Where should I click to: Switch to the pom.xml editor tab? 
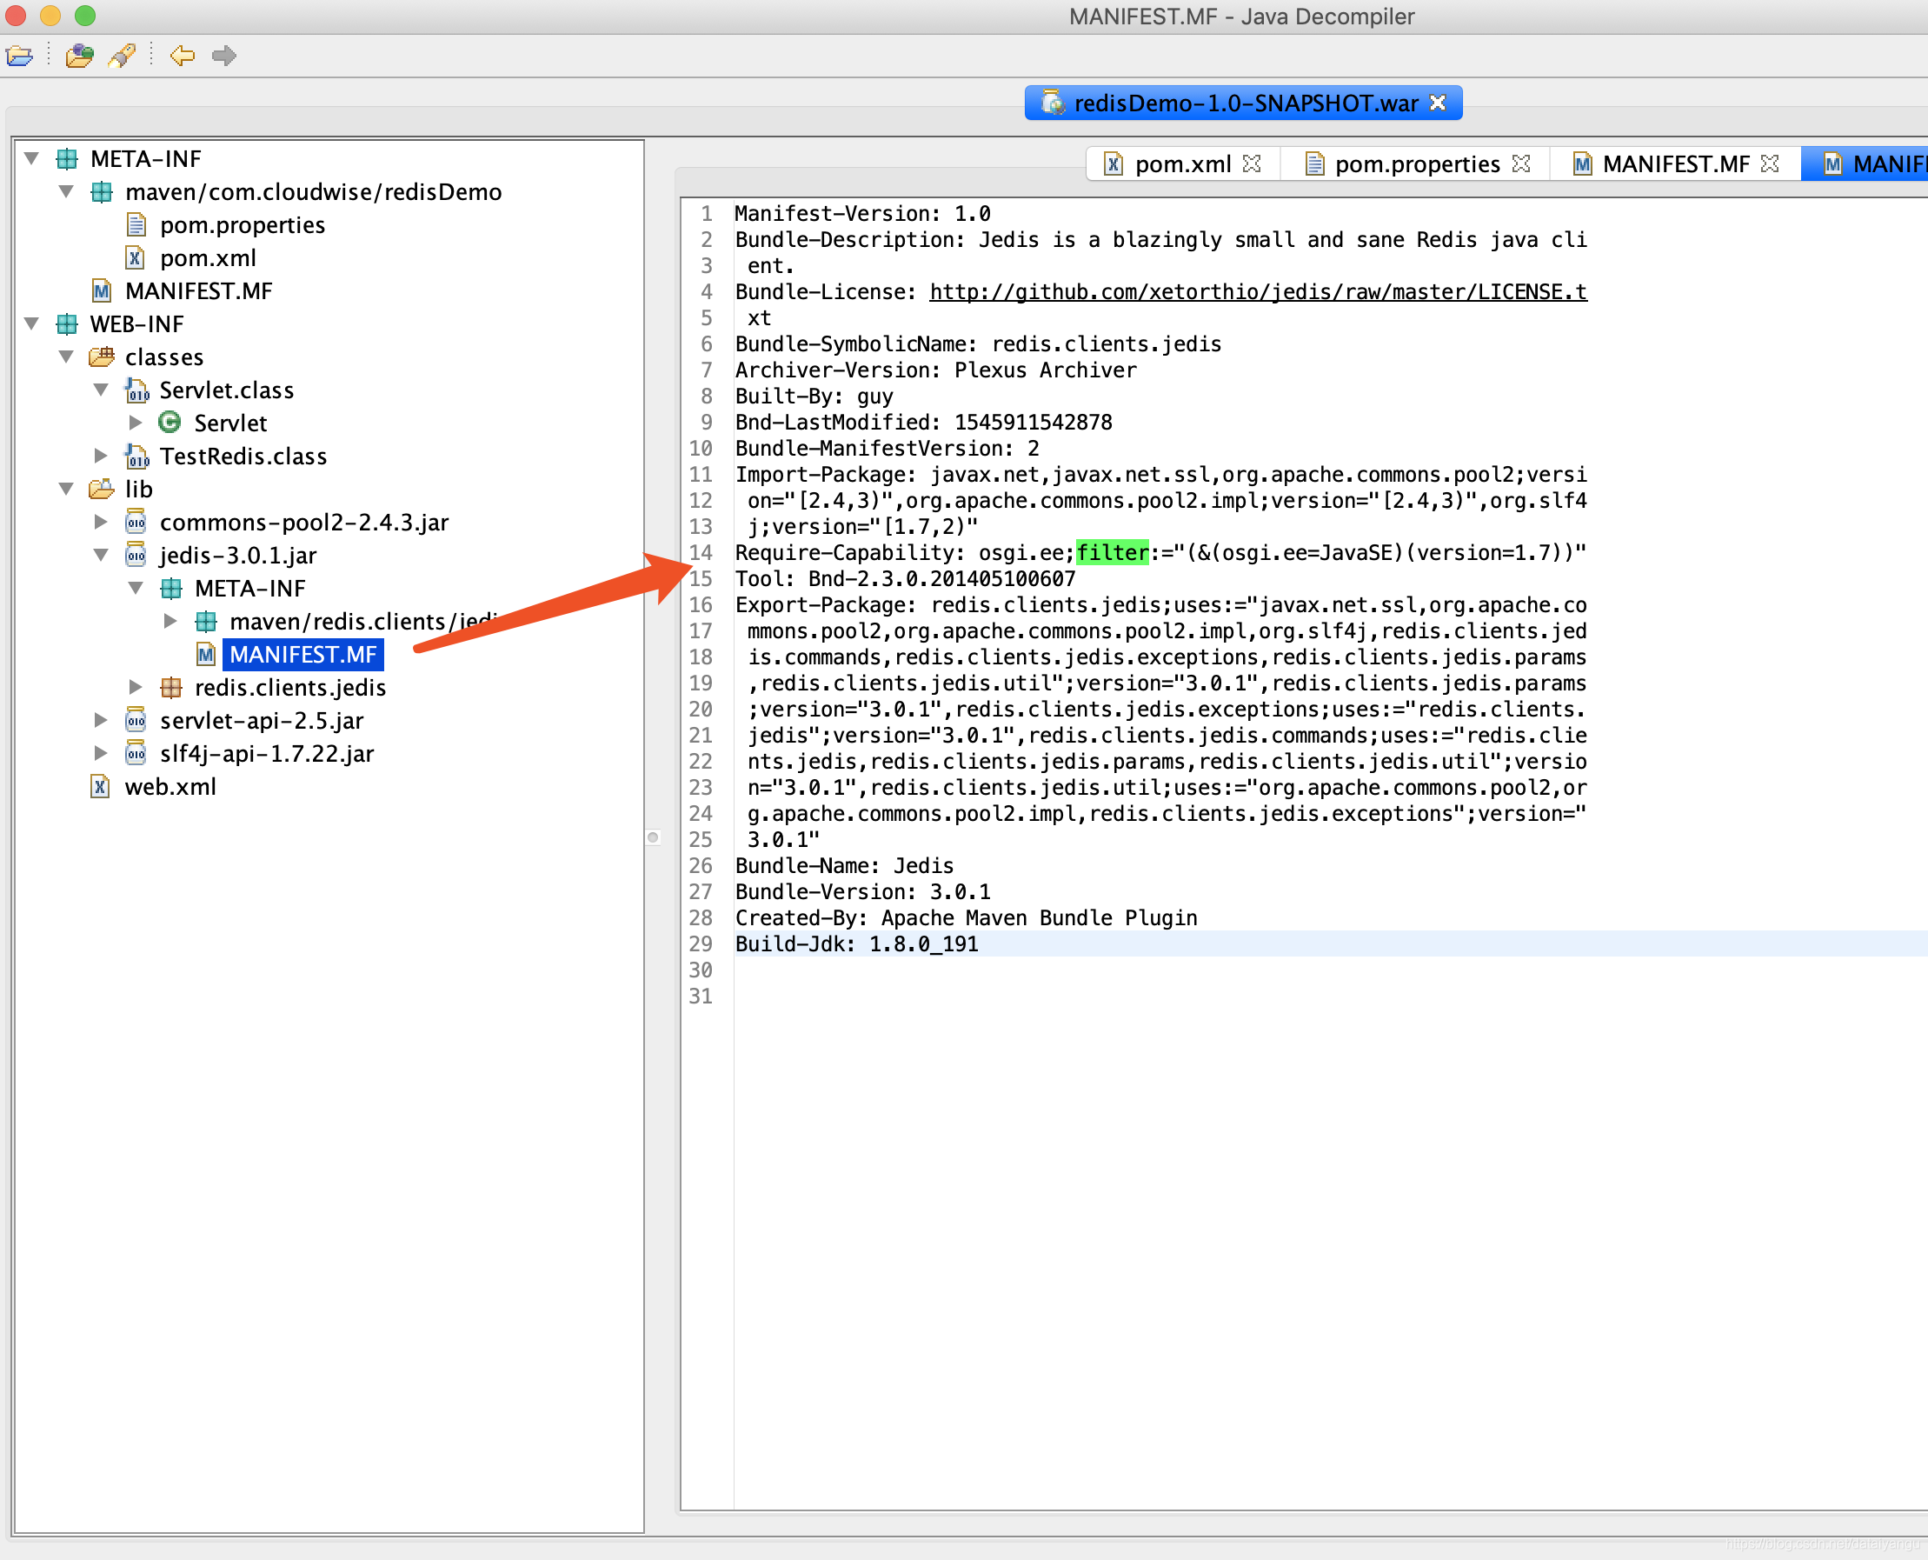(1181, 163)
